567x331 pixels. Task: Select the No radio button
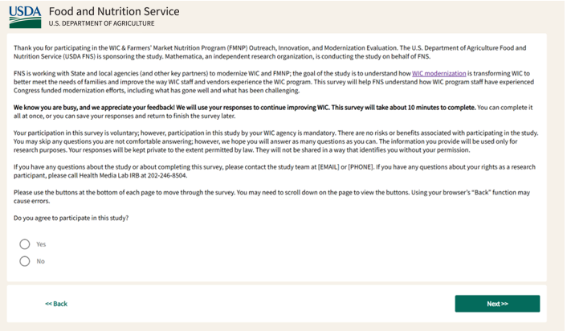coord(25,261)
